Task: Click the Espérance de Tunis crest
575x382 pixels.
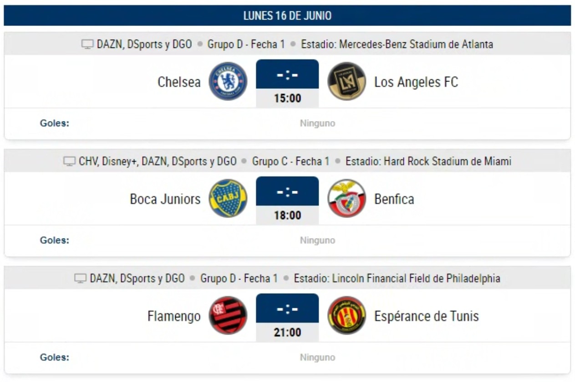Action: click(347, 316)
